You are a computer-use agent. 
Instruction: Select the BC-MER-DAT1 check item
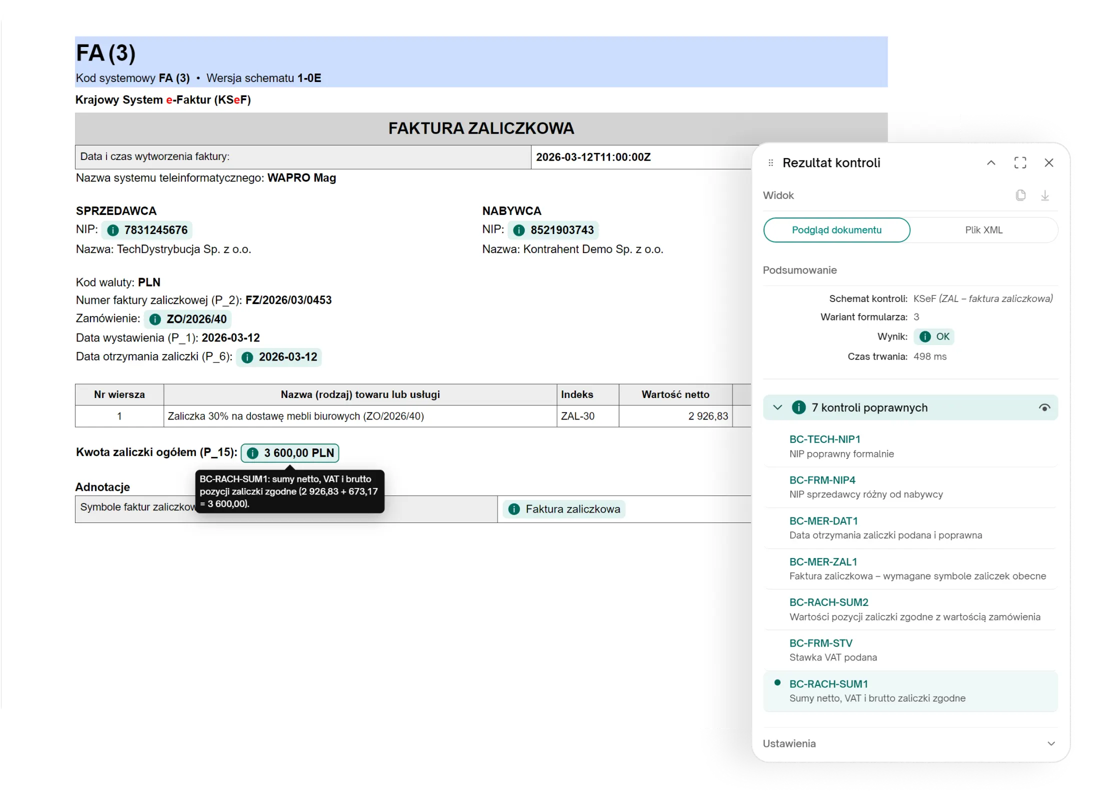910,528
